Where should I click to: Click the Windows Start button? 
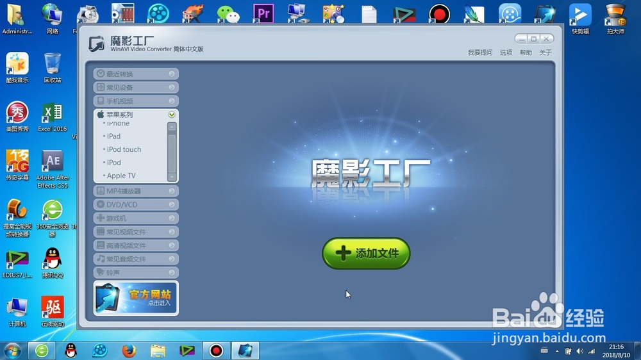[12, 350]
